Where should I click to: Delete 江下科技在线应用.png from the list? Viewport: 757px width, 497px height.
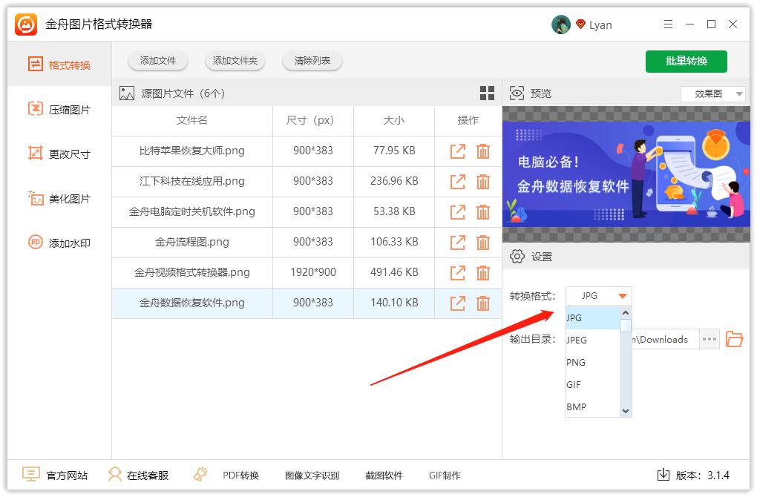click(x=483, y=182)
